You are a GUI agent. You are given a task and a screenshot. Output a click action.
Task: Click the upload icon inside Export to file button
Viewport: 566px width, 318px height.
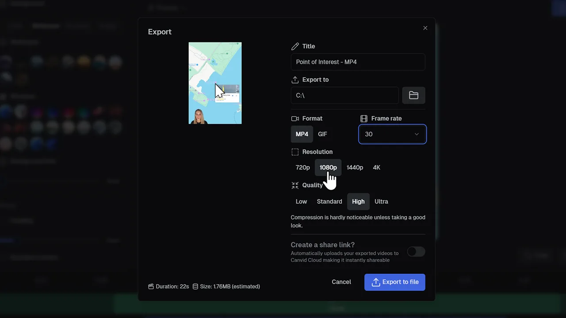pyautogui.click(x=375, y=282)
